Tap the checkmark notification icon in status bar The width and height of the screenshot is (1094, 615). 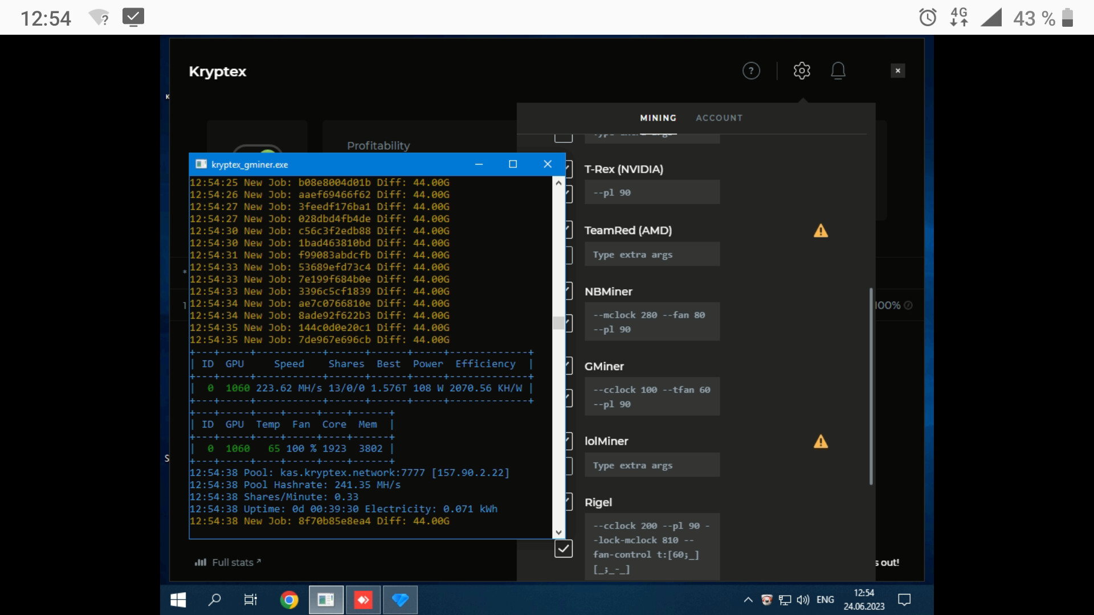133,17
